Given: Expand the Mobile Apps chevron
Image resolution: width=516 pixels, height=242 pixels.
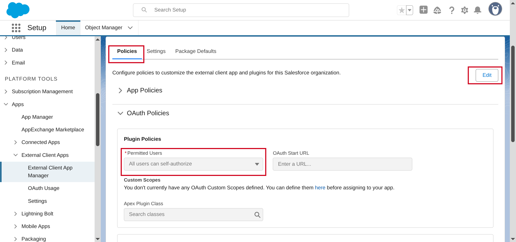Looking at the screenshot, I should [16, 226].
